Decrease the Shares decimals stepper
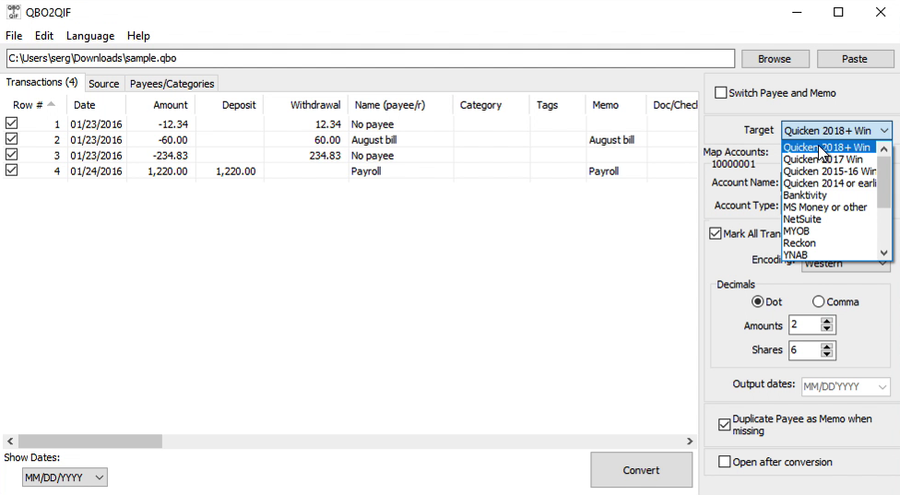Viewport: 900px width, 495px height. [826, 354]
